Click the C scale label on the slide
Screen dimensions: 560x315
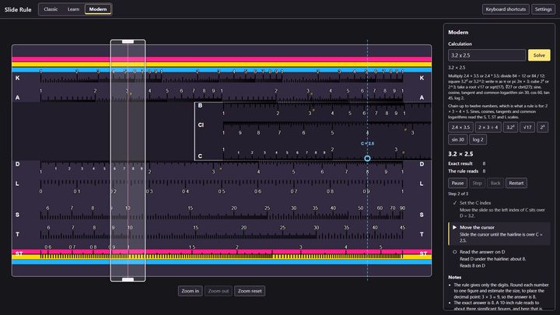pyautogui.click(x=200, y=156)
